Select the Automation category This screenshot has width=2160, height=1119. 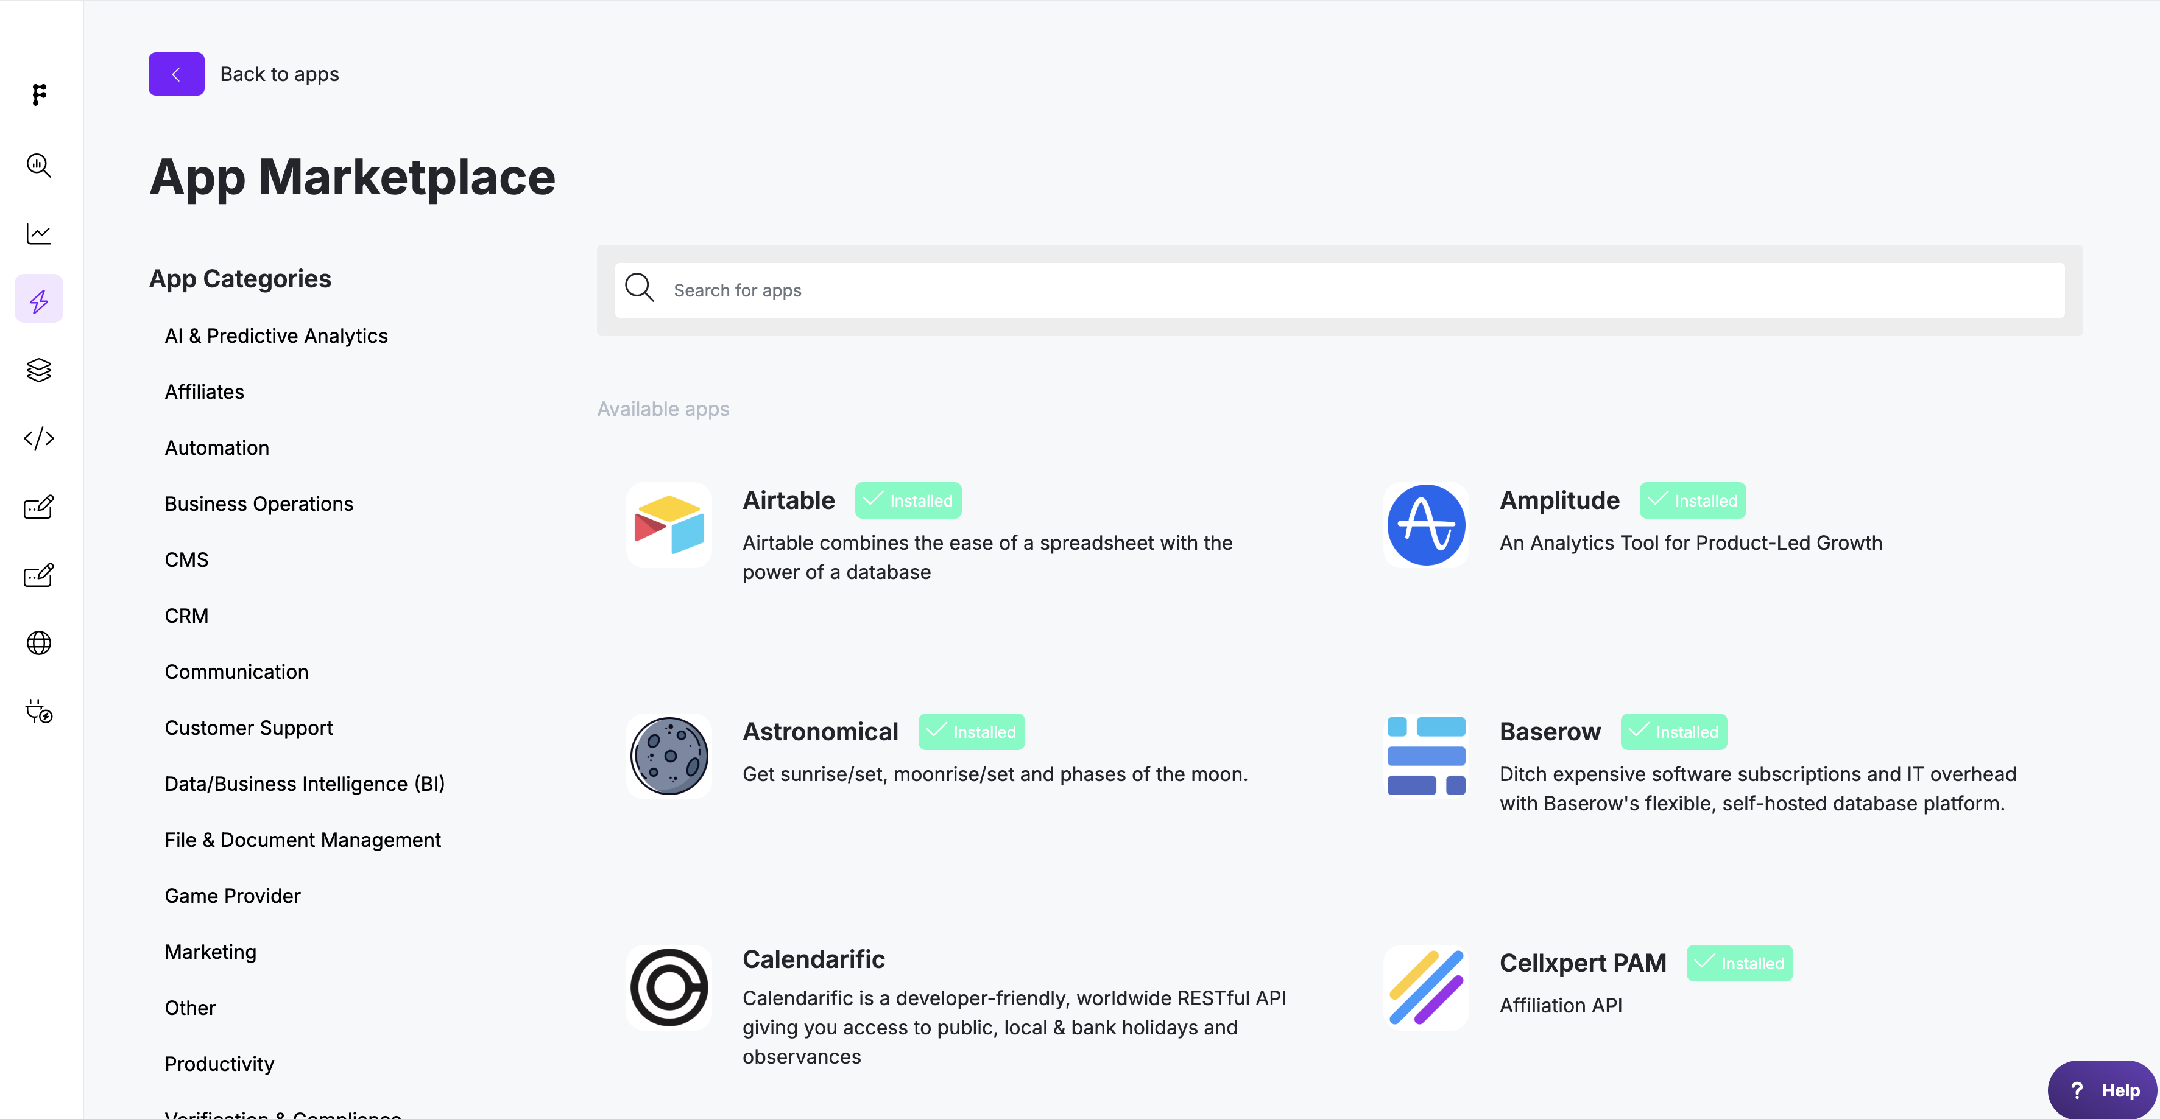point(216,447)
